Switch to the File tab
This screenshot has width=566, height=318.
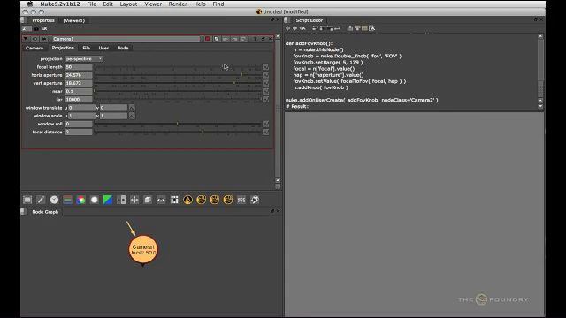[87, 48]
